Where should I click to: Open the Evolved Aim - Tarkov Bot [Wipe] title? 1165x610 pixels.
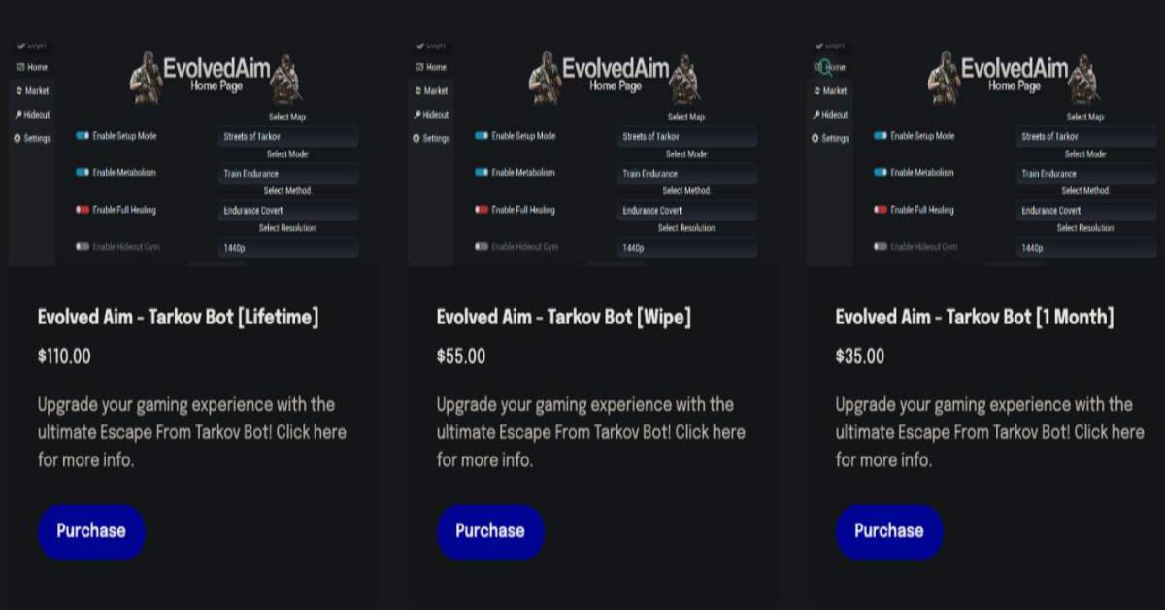564,317
